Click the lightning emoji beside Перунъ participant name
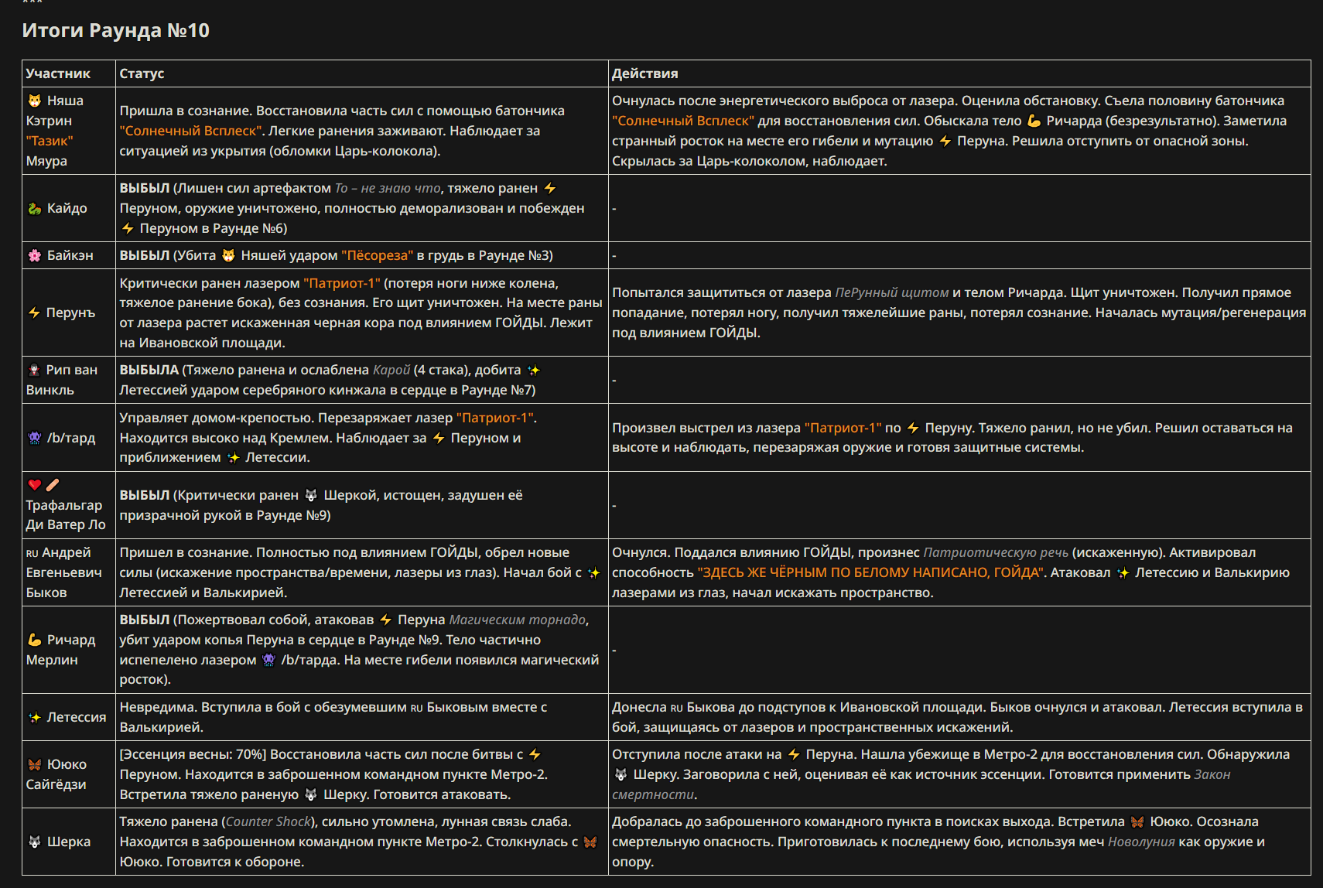1323x888 pixels. pos(34,313)
